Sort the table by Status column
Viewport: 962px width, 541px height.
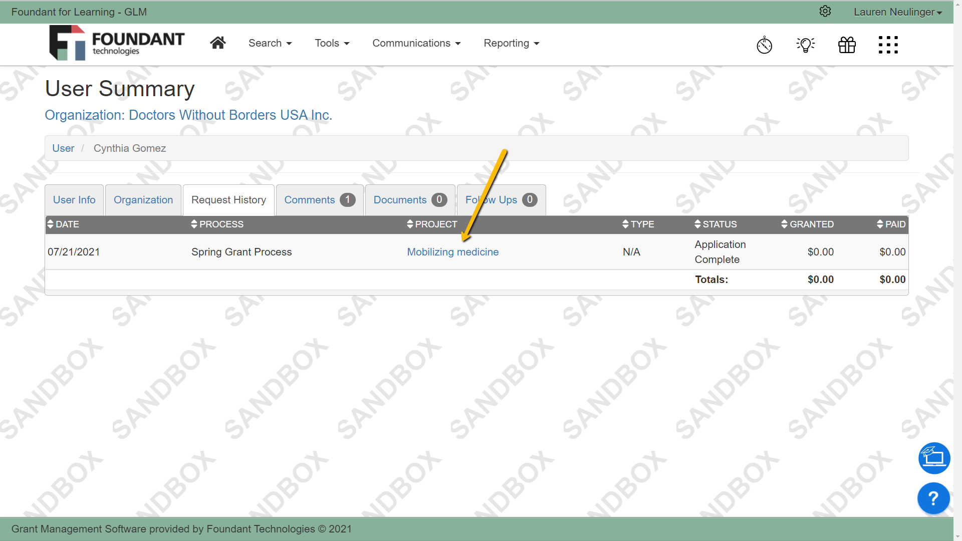click(715, 224)
